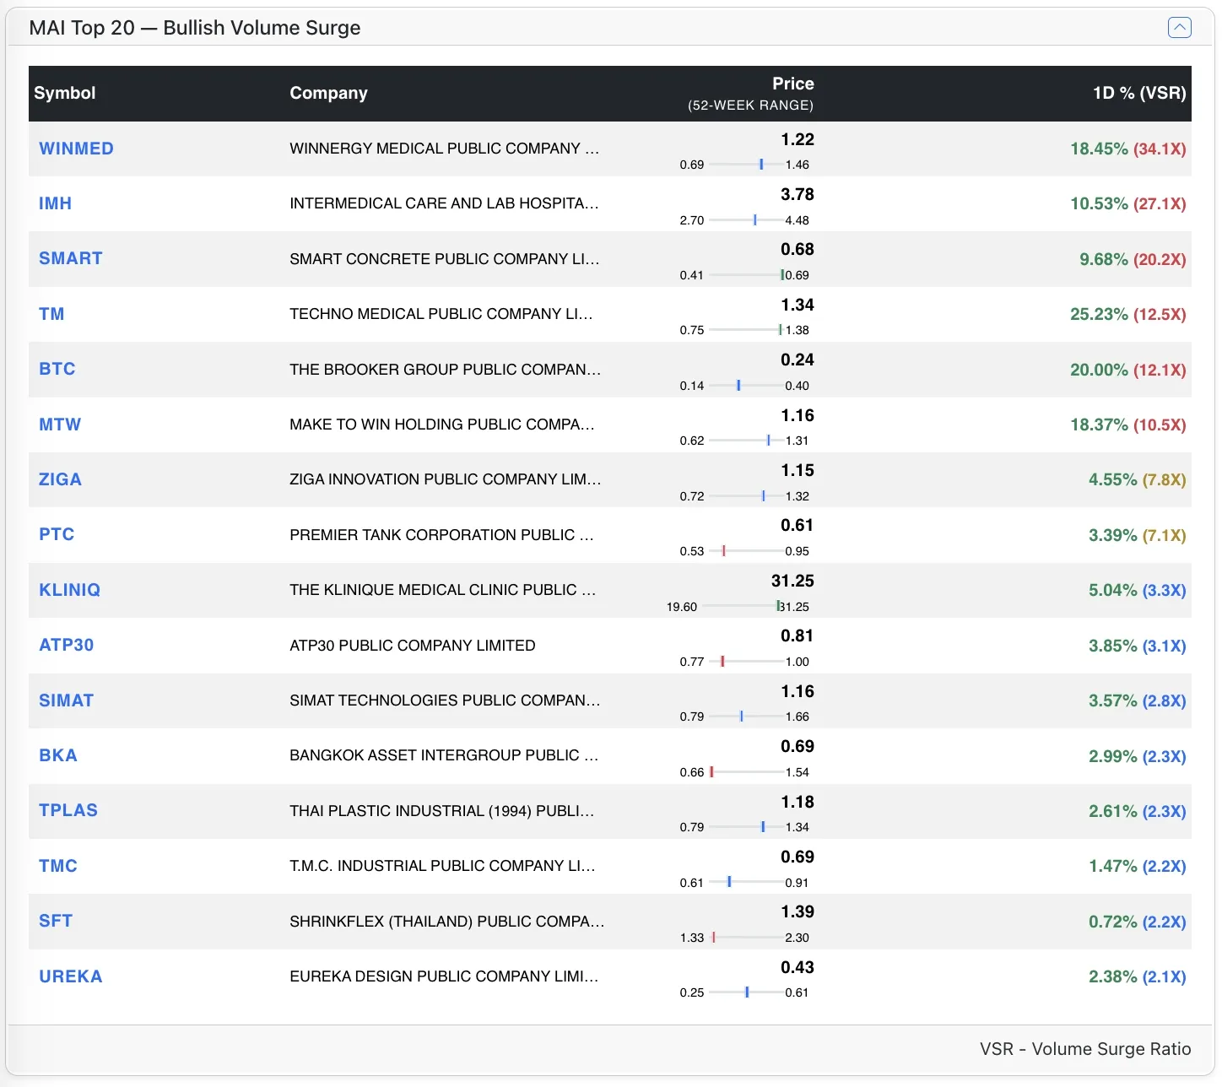Image resolution: width=1222 pixels, height=1087 pixels.
Task: Click the 10.53% (27.1X) value
Action: 1128,204
